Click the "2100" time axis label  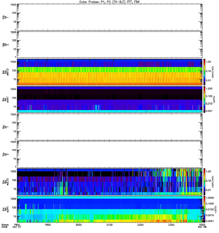(109, 225)
